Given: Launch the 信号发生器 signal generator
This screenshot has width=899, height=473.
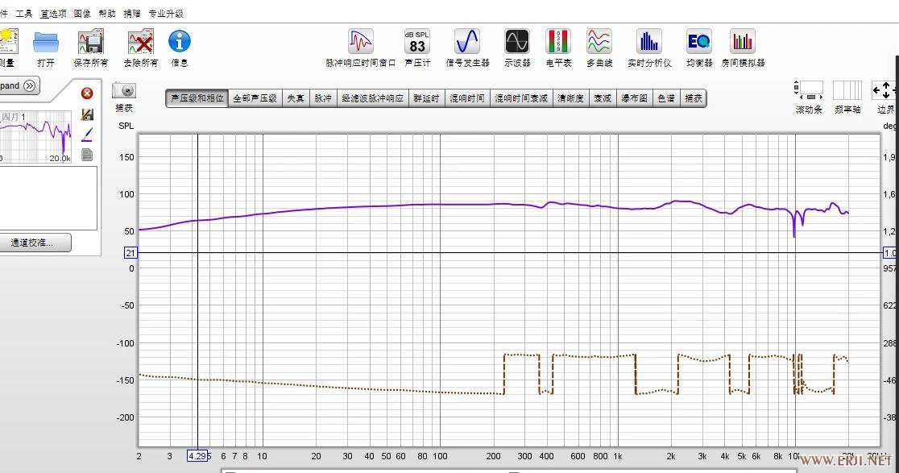Looking at the screenshot, I should click(467, 42).
